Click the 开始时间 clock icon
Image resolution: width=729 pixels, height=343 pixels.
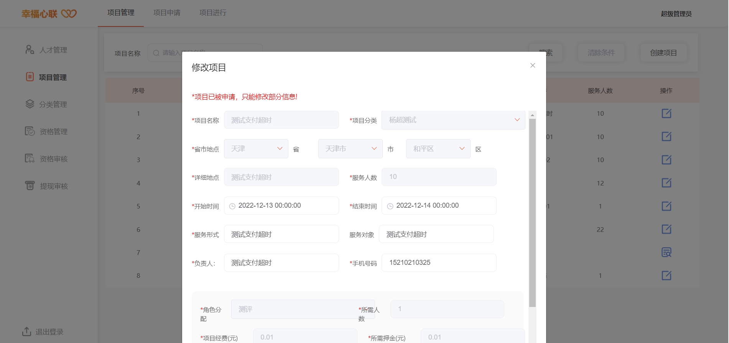click(232, 206)
